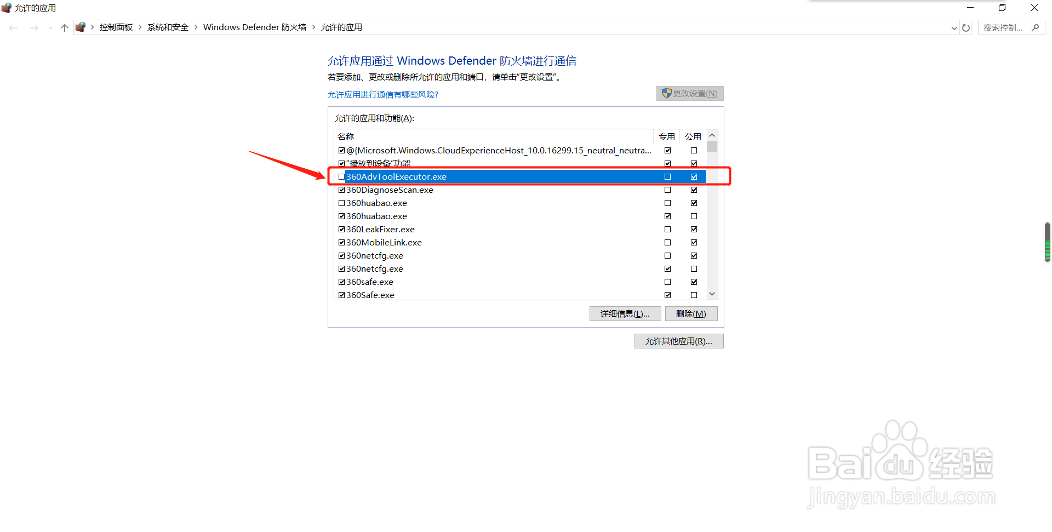
Task: Go back with the navigation arrow
Action: point(13,27)
